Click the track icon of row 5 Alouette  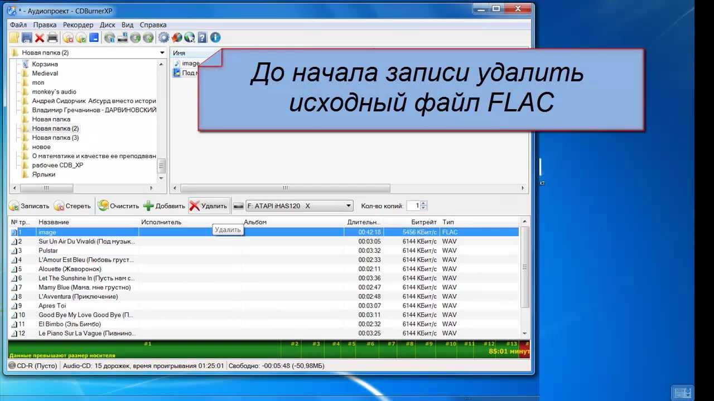point(14,269)
